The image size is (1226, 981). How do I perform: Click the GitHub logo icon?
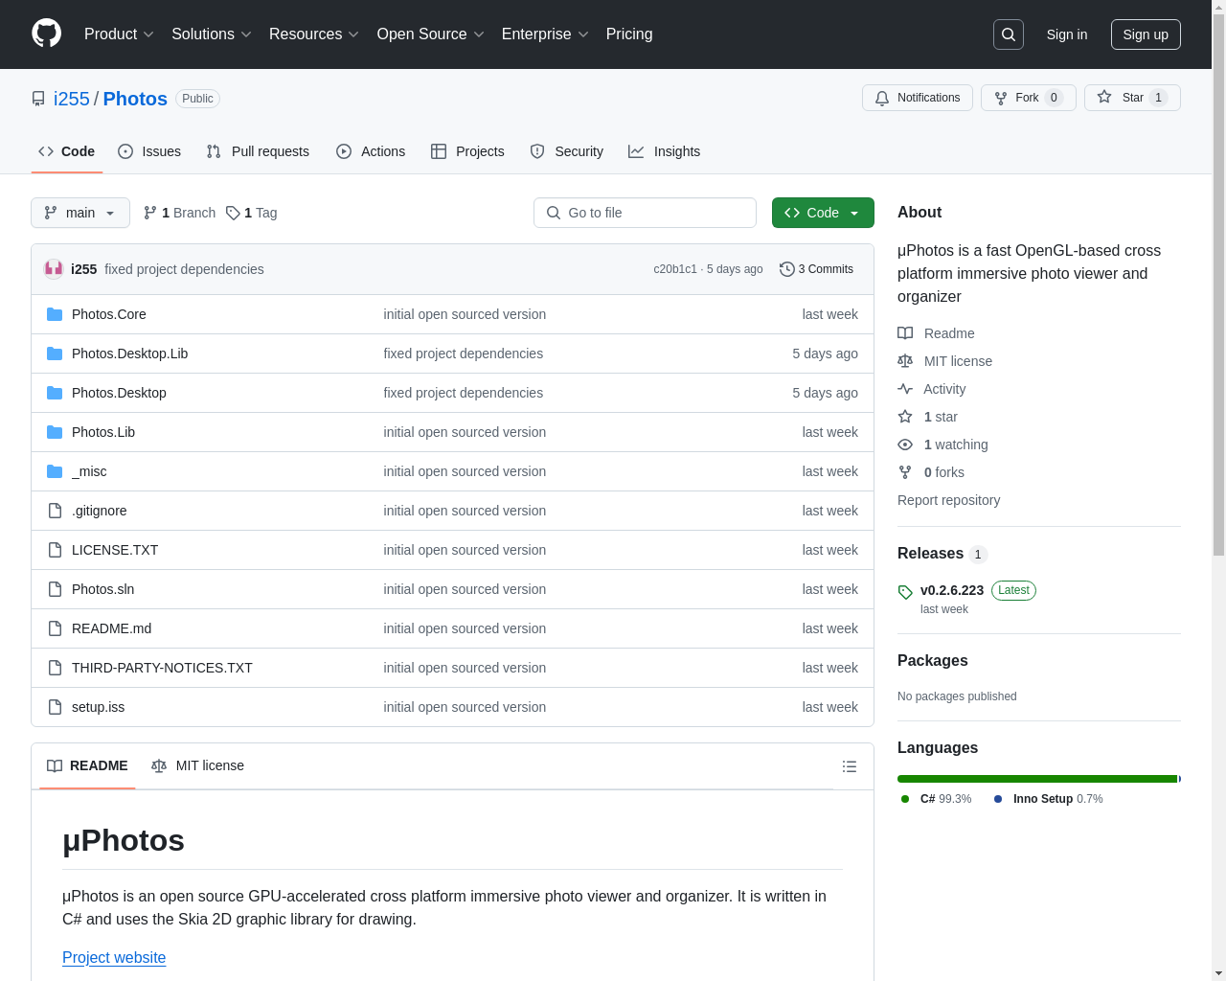click(47, 34)
